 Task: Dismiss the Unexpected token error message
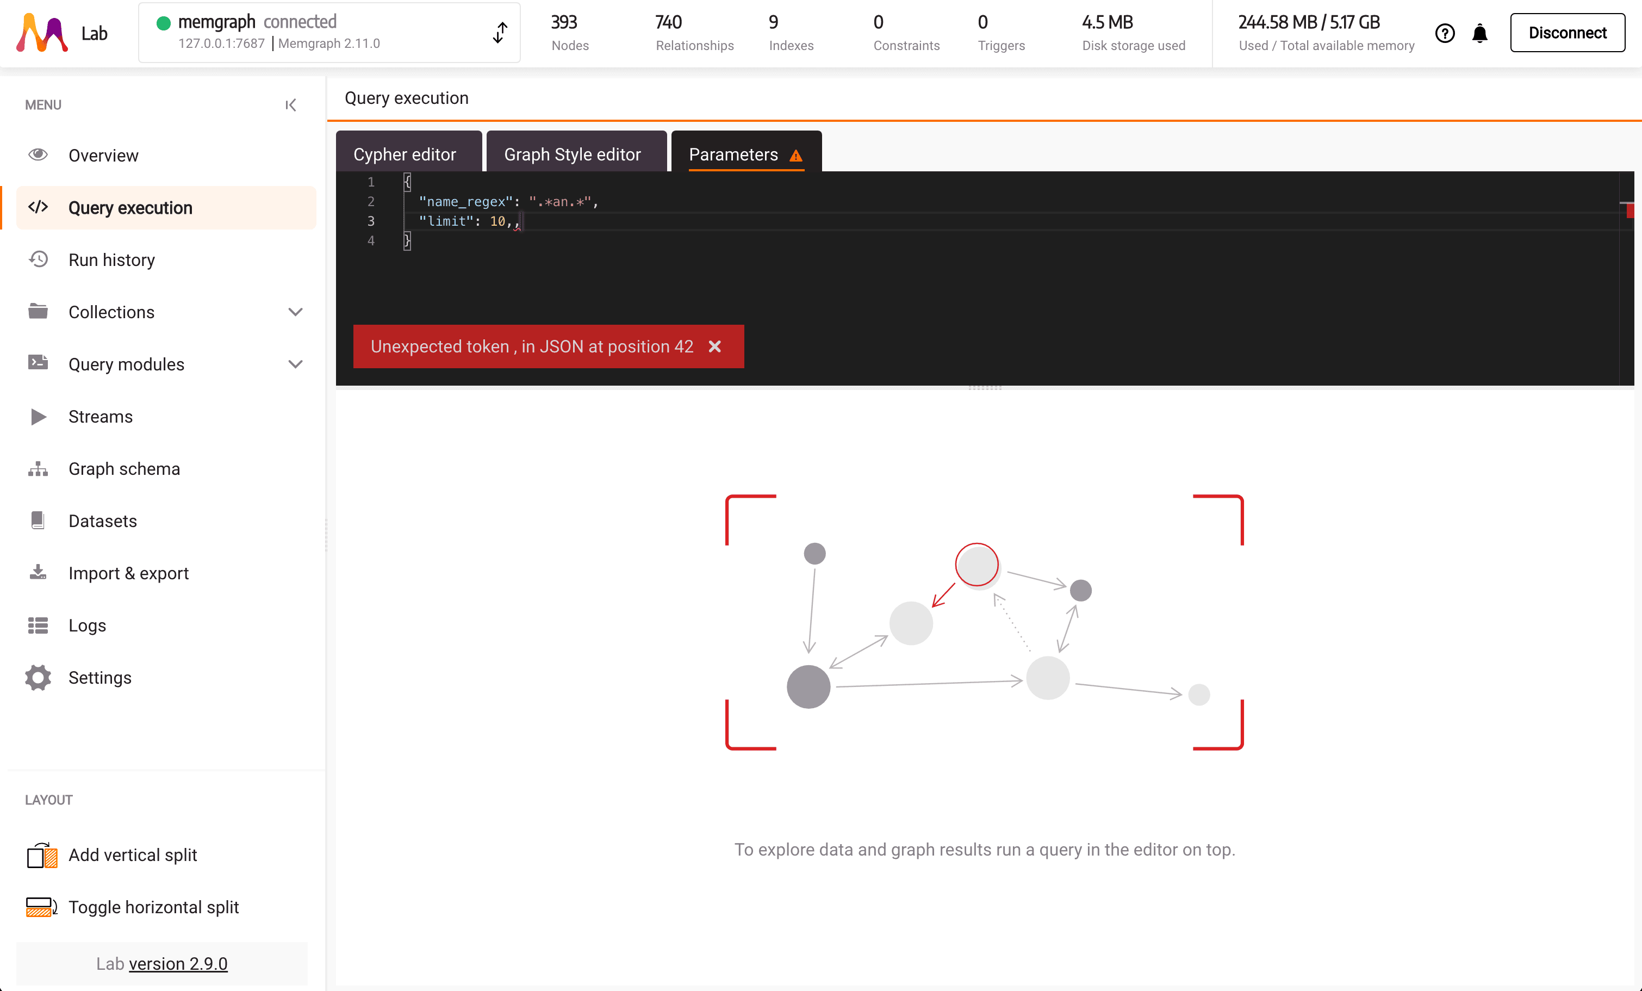714,346
